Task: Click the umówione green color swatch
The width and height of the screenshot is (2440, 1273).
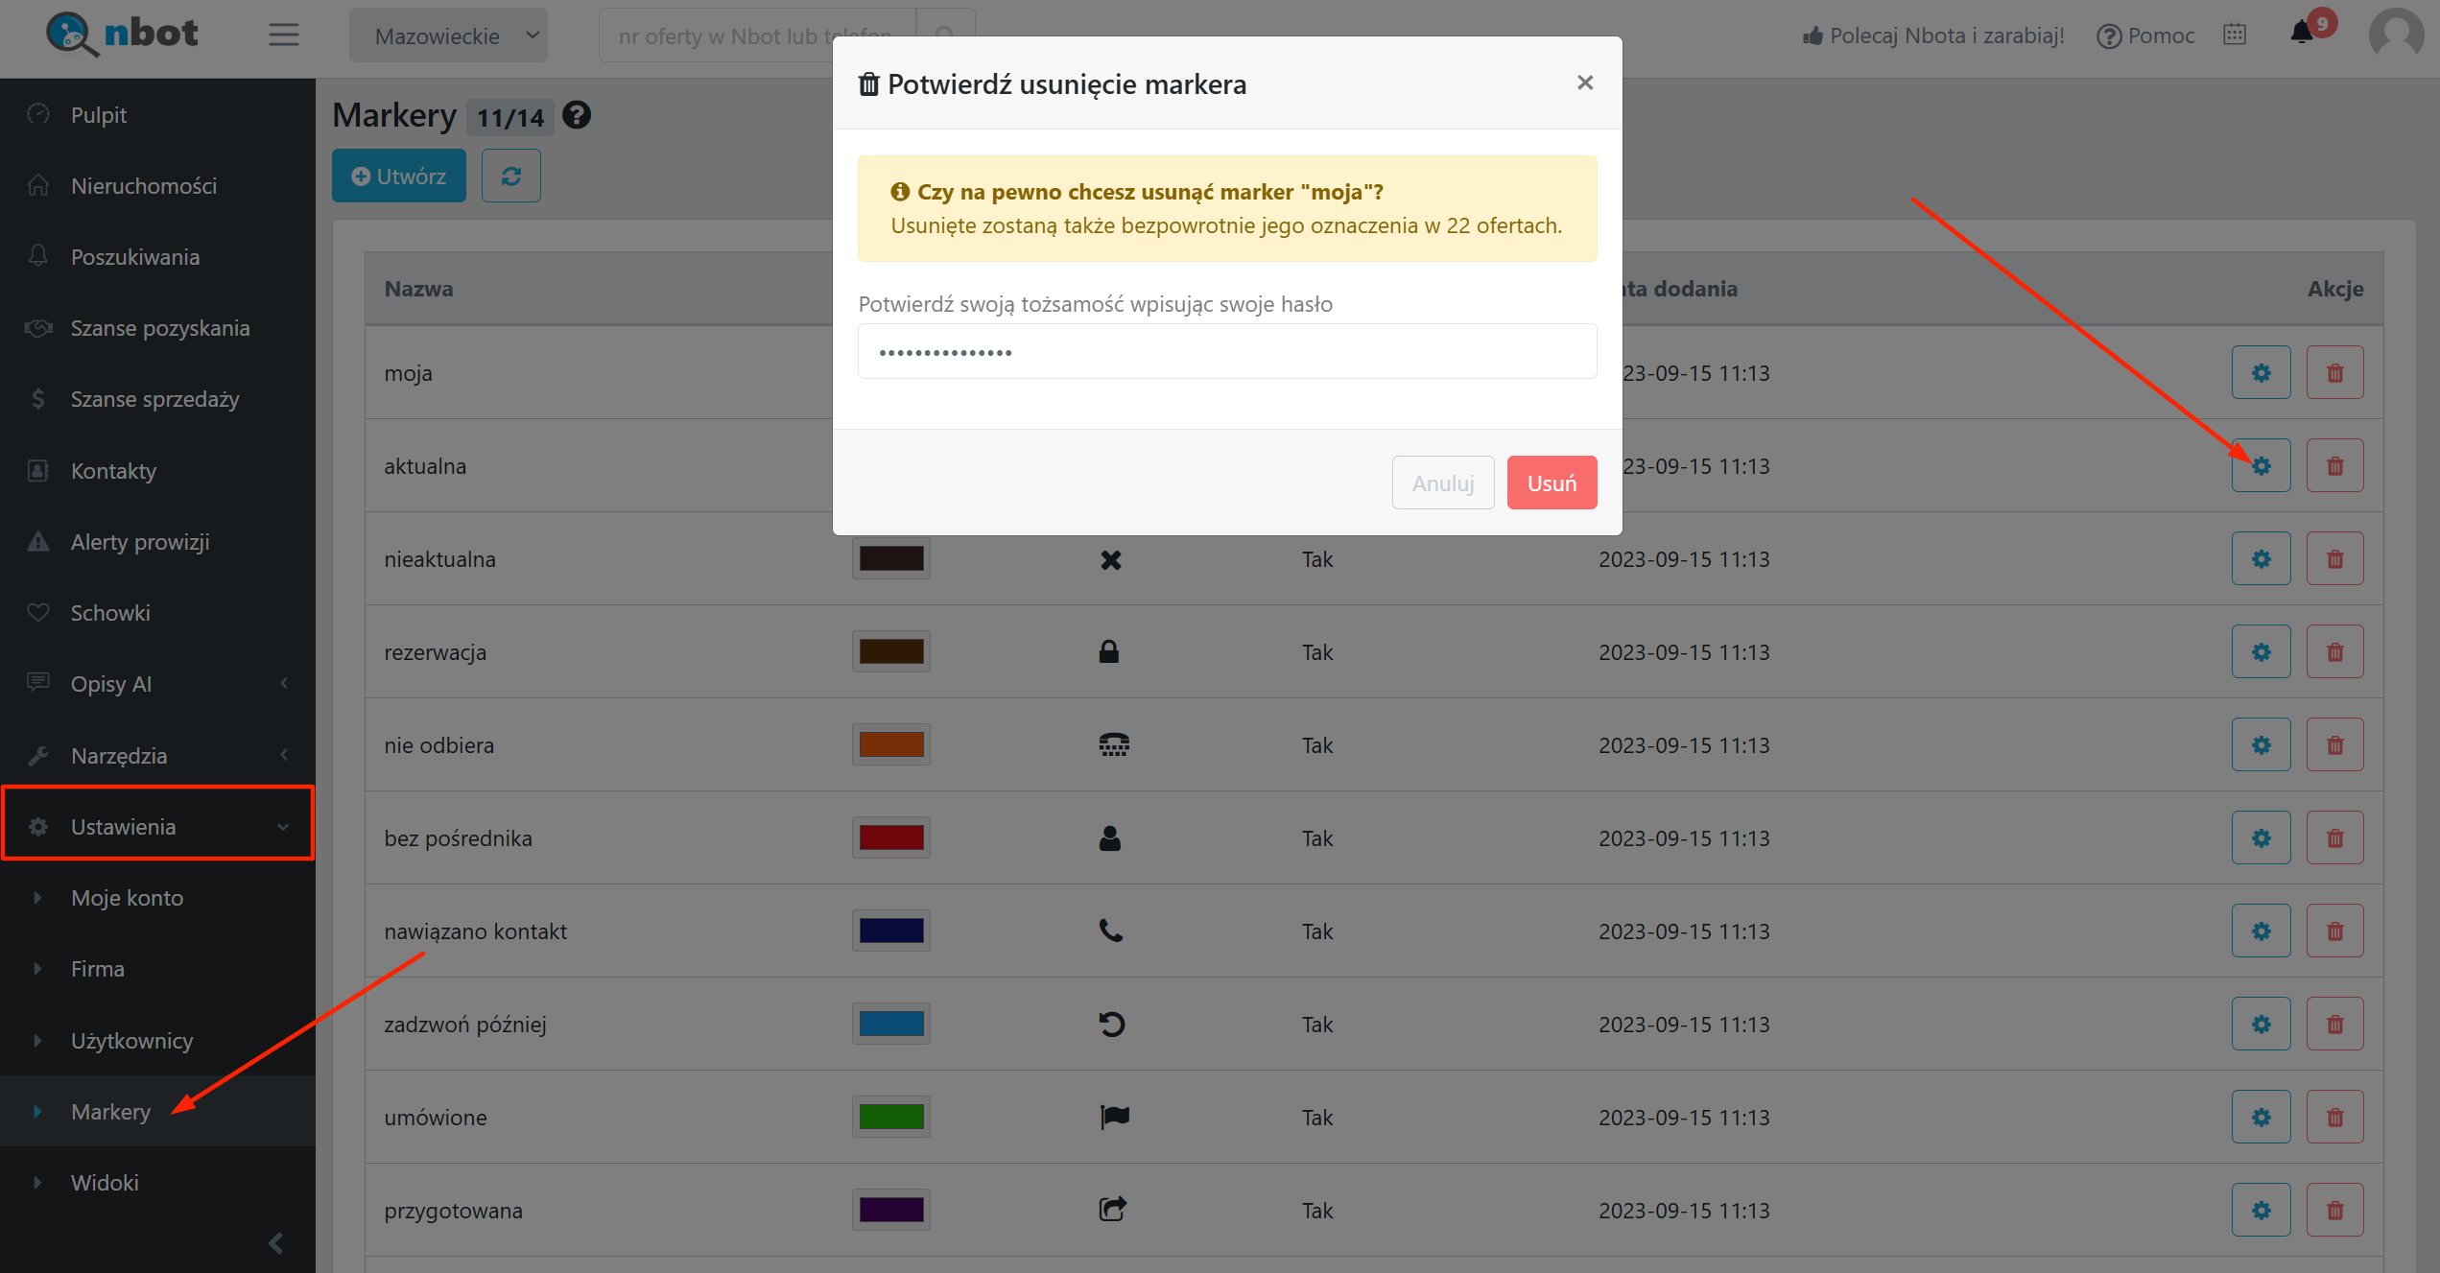Action: tap(891, 1117)
